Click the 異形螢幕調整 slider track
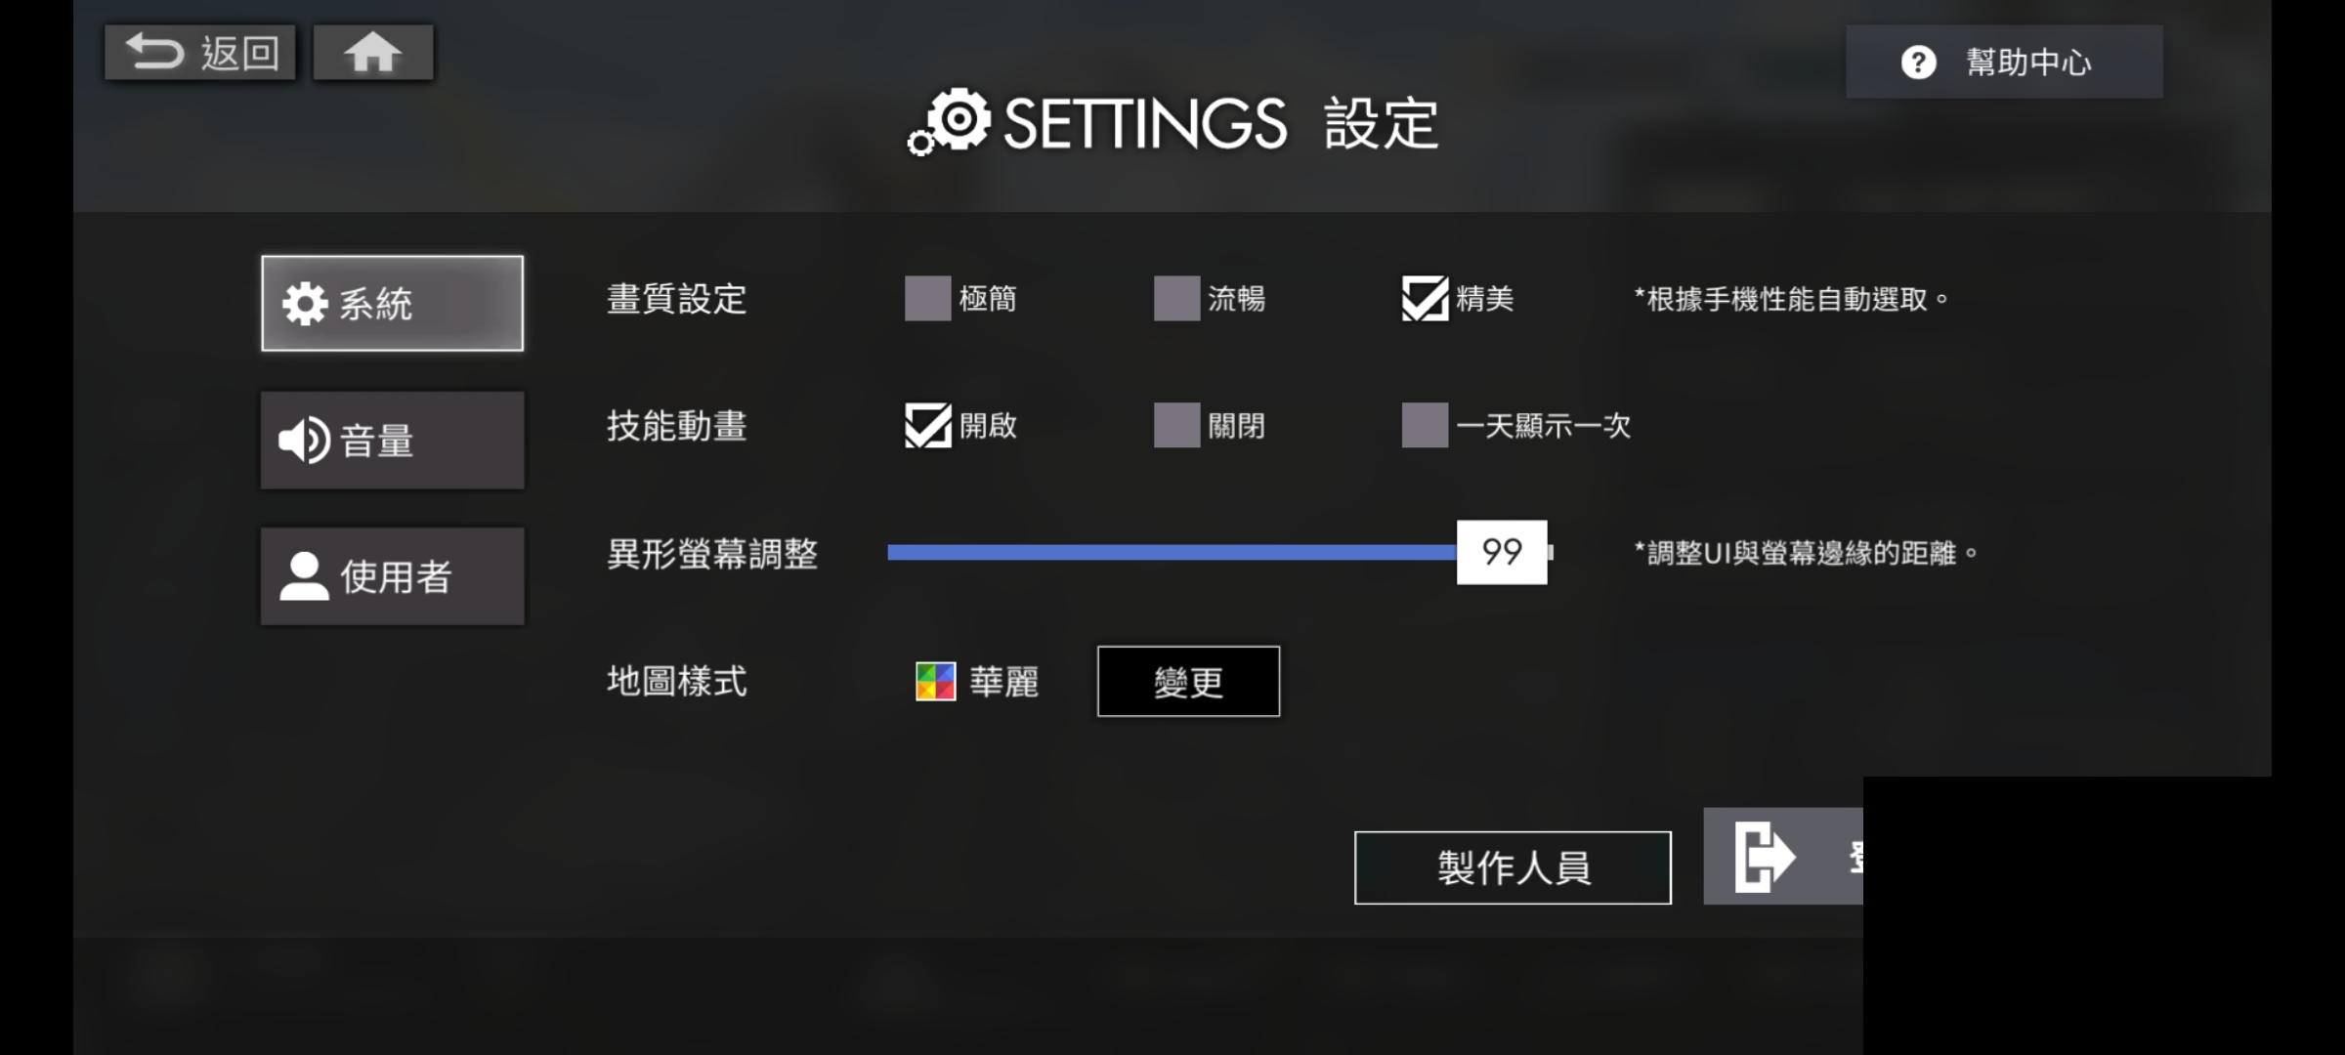 click(x=1172, y=553)
